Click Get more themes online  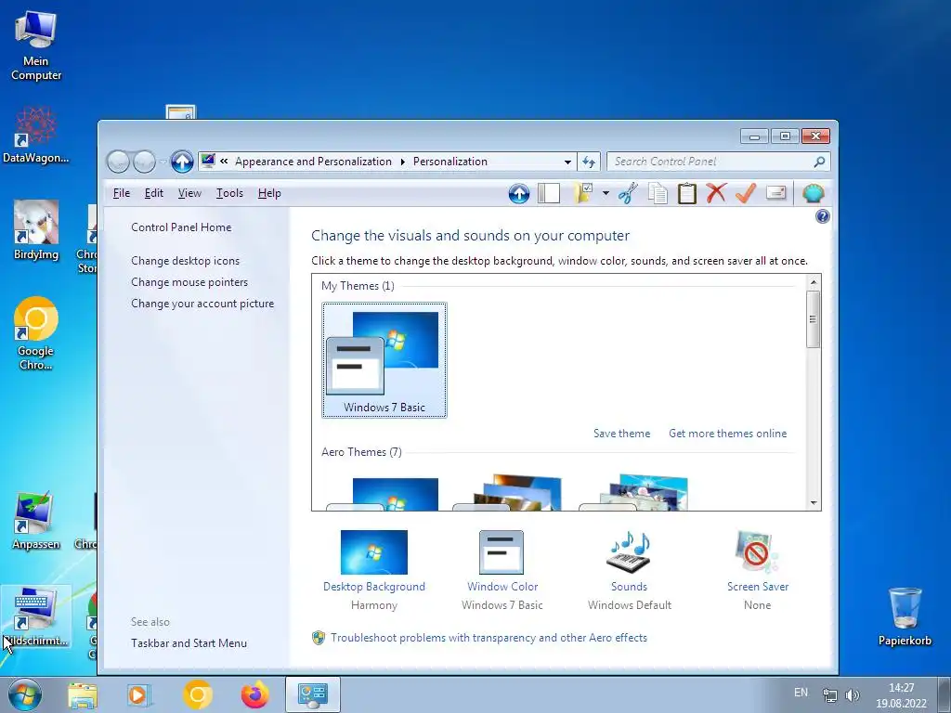point(728,434)
